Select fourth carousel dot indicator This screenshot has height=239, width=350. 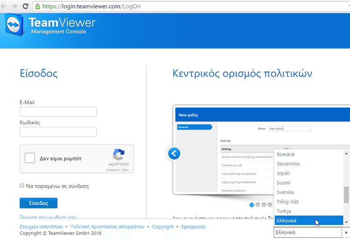(x=270, y=205)
